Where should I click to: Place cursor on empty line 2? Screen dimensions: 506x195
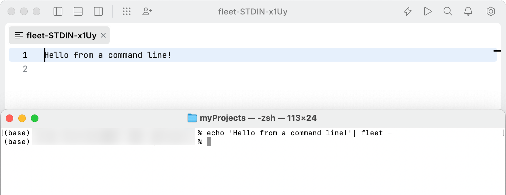(x=25, y=69)
